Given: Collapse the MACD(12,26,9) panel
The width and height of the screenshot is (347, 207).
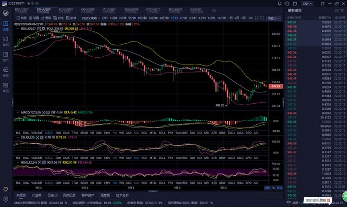Looking at the screenshot, I should click(x=18, y=112).
